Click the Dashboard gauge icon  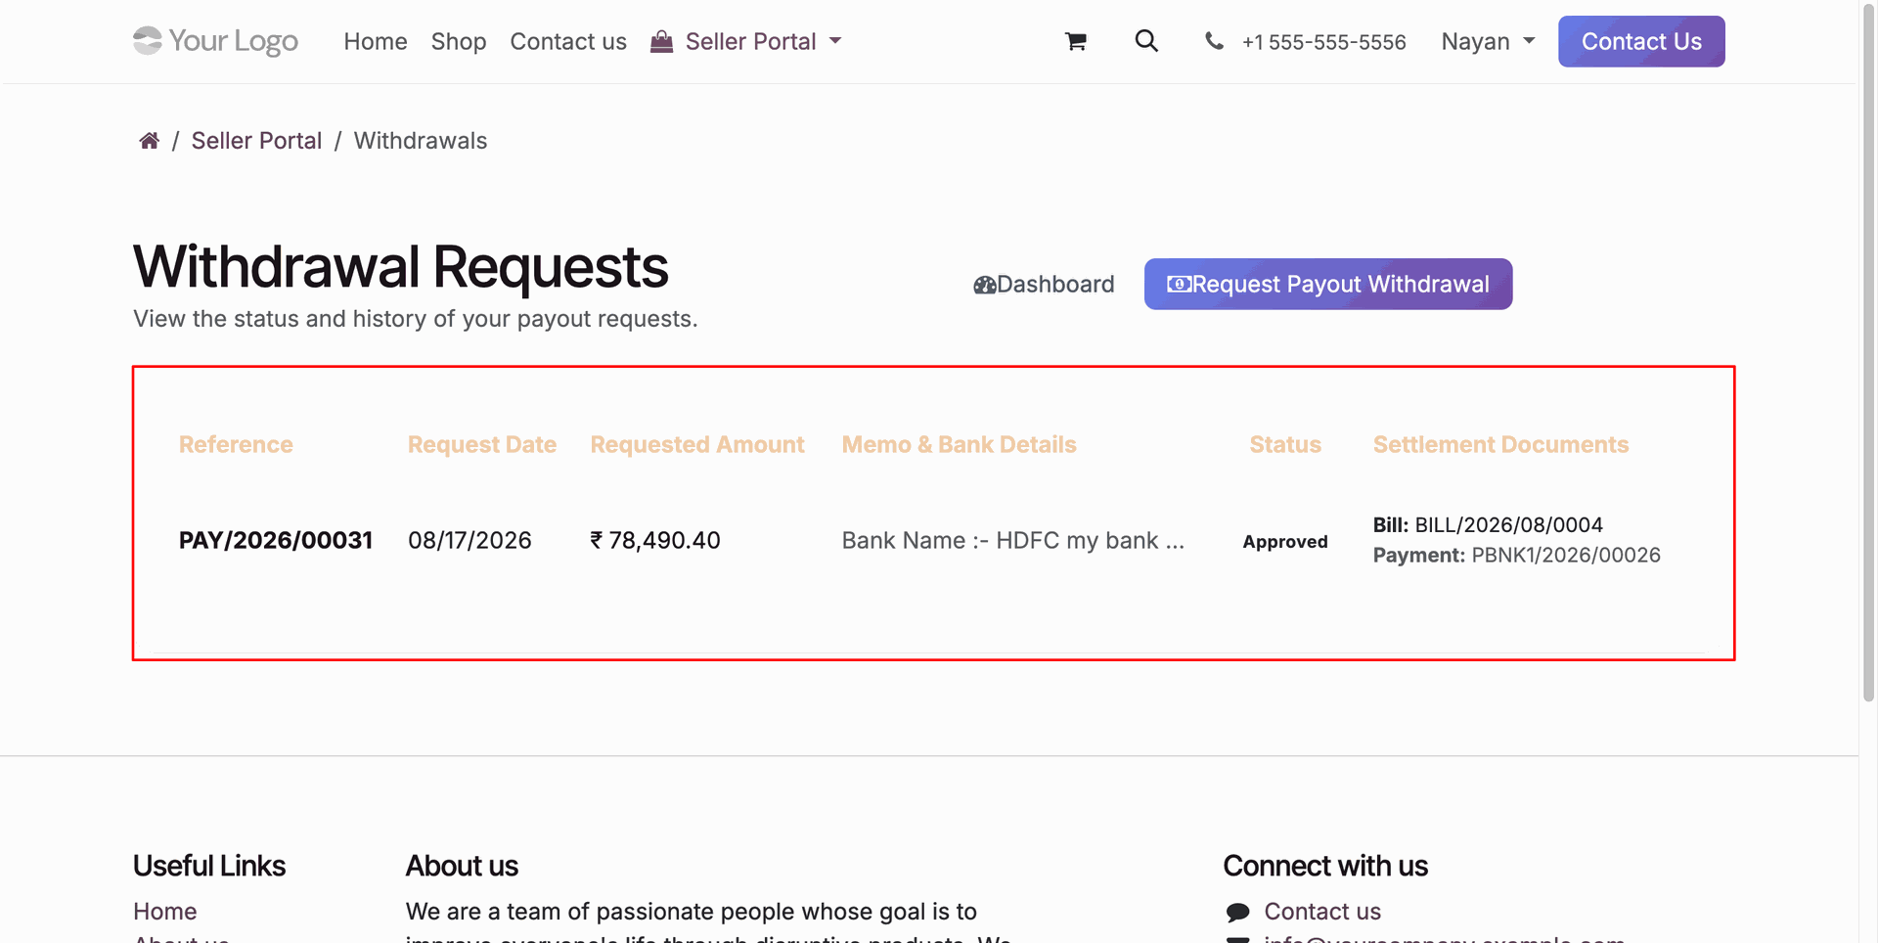point(984,285)
